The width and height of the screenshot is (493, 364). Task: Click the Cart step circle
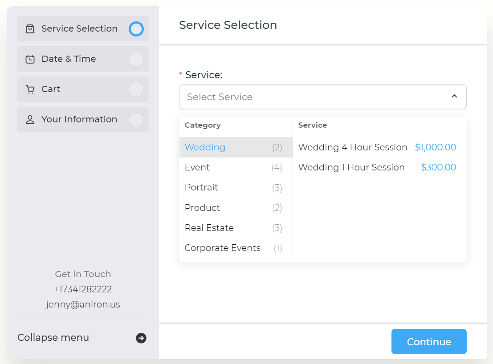tap(136, 89)
